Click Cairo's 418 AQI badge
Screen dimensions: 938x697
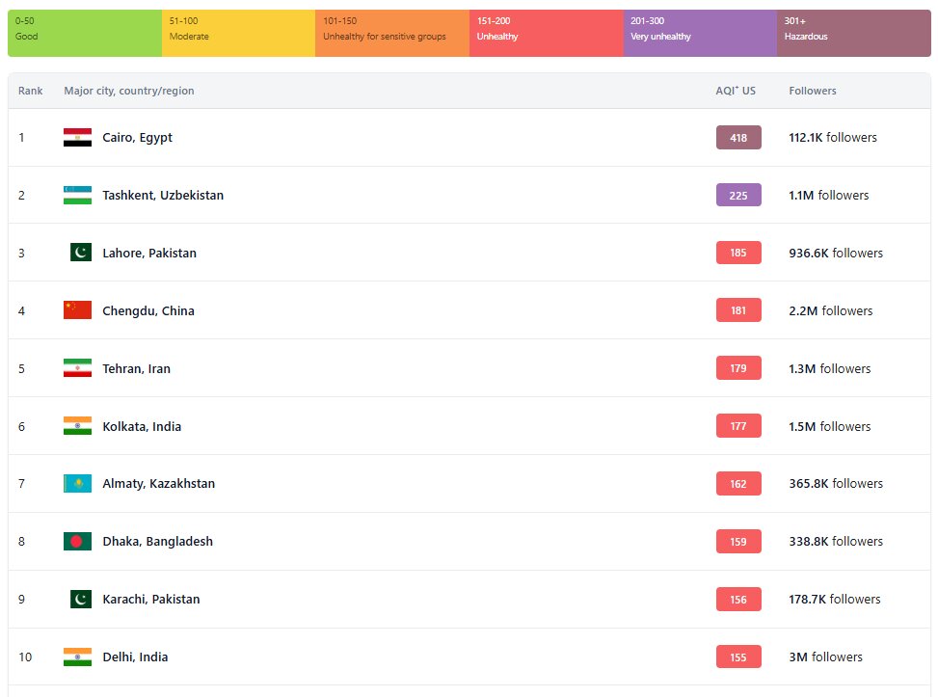(738, 138)
